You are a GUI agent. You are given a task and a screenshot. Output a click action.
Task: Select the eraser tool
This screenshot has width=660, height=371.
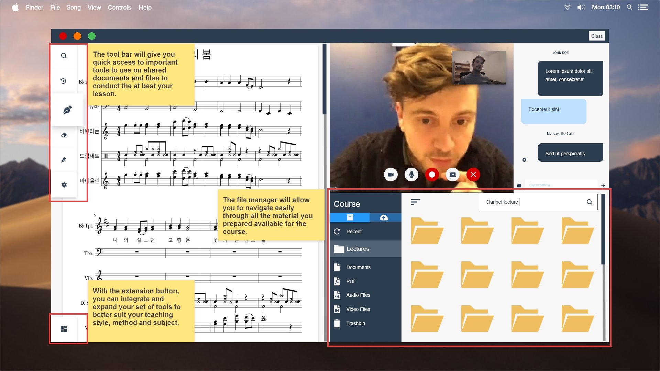click(x=64, y=135)
